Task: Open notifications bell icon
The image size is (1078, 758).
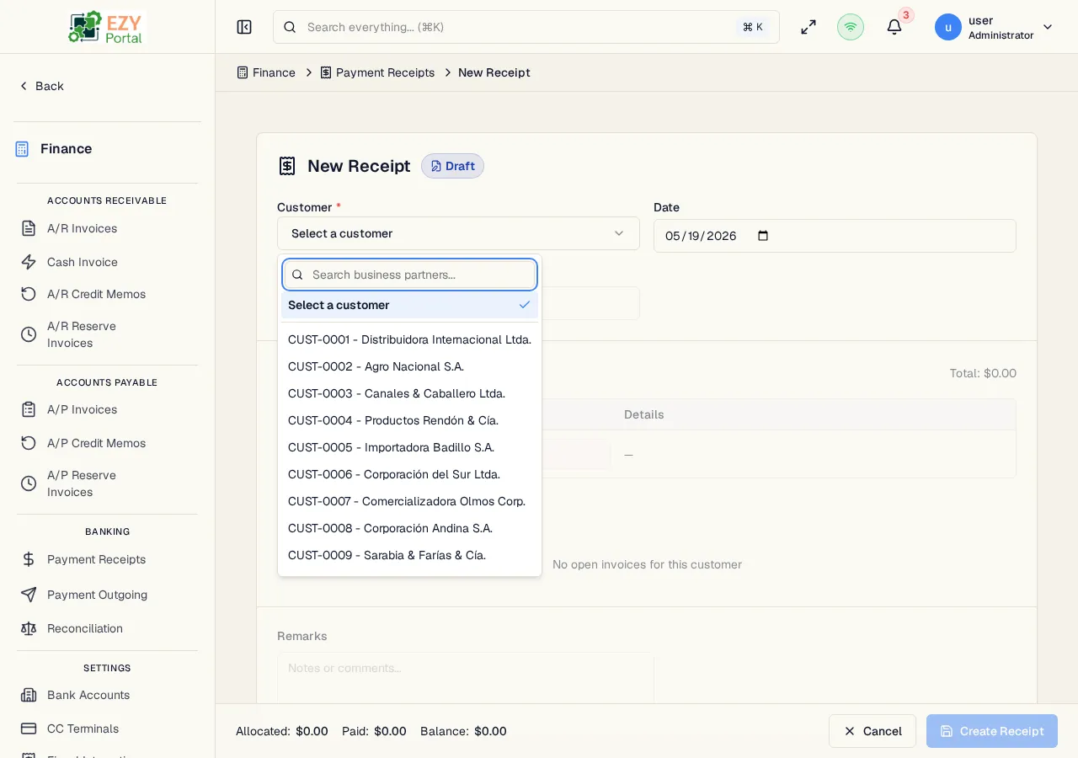Action: [x=894, y=27]
